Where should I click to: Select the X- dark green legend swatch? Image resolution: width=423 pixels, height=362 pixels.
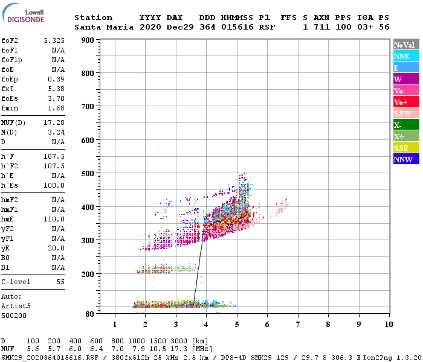(x=406, y=125)
